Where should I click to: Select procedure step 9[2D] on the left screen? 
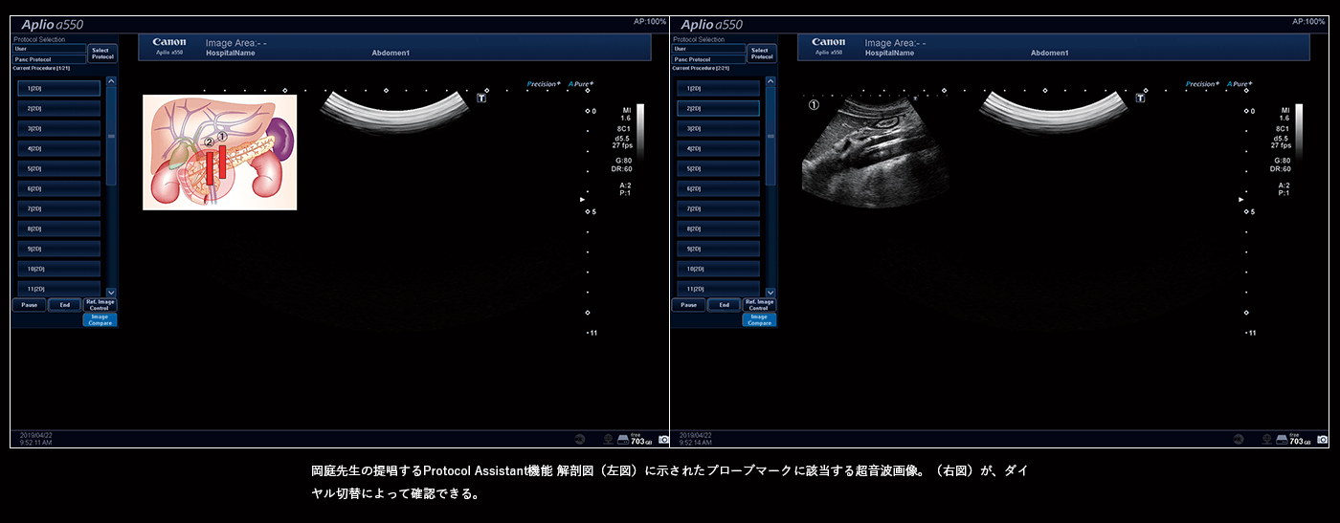pyautogui.click(x=58, y=249)
